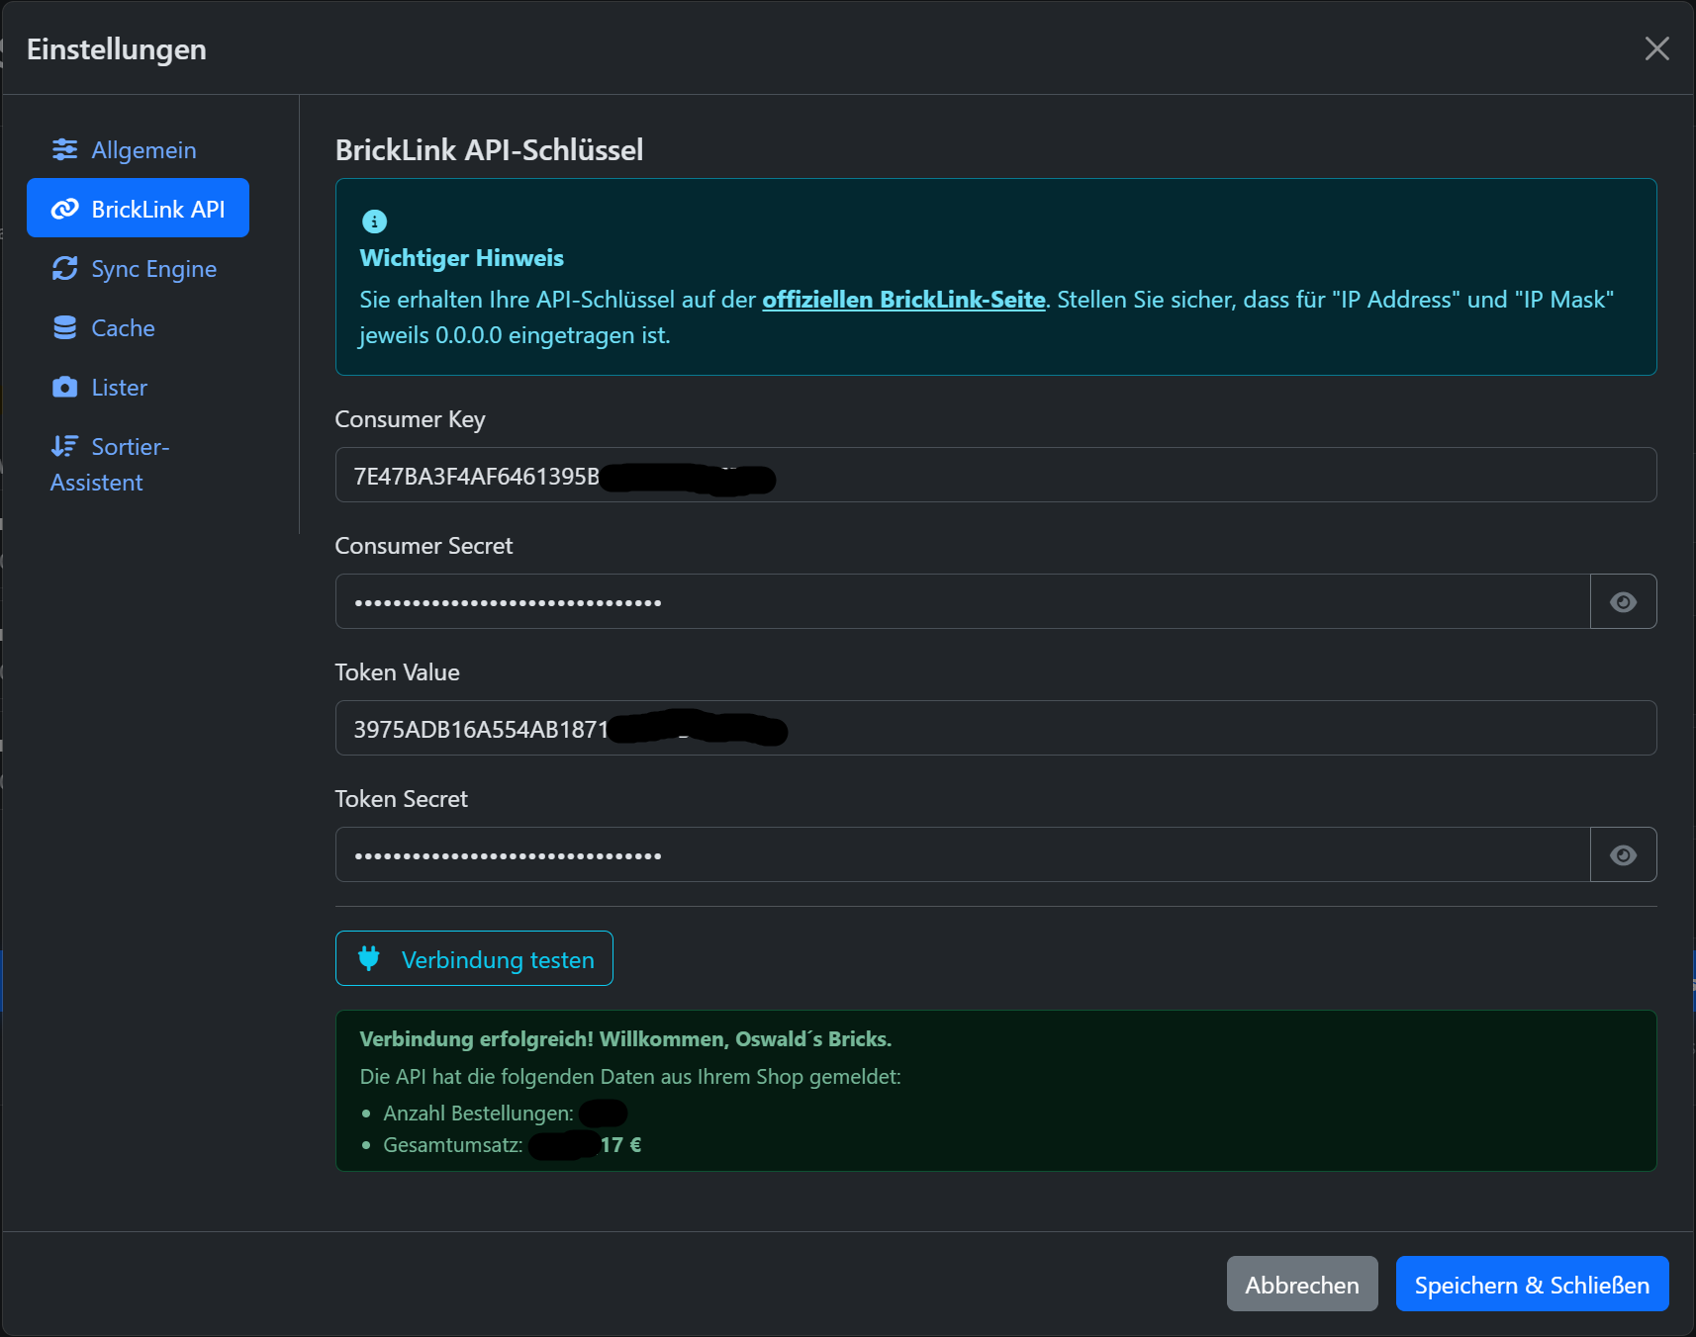1696x1337 pixels.
Task: Click the Verbindung erfolgreich success message
Action: point(625,1039)
